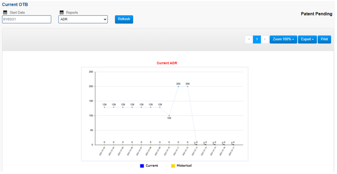Image resolution: width=337 pixels, height=174 pixels.
Task: Click the blue Current legend swatch
Action: pos(142,166)
